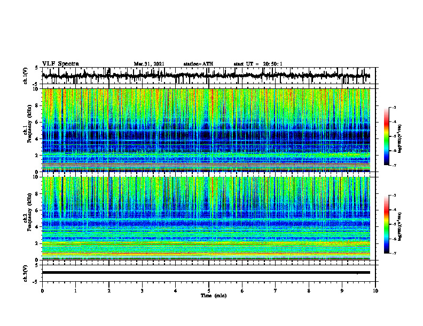Click the ch.1 spectrogram color scale bar
Screen dimensions: 423x326
387,136
